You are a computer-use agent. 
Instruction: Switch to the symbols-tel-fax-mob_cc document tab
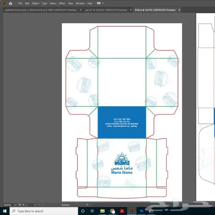coord(40,10)
